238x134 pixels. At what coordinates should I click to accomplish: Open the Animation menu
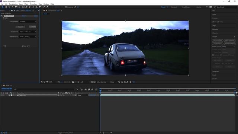click(33, 4)
